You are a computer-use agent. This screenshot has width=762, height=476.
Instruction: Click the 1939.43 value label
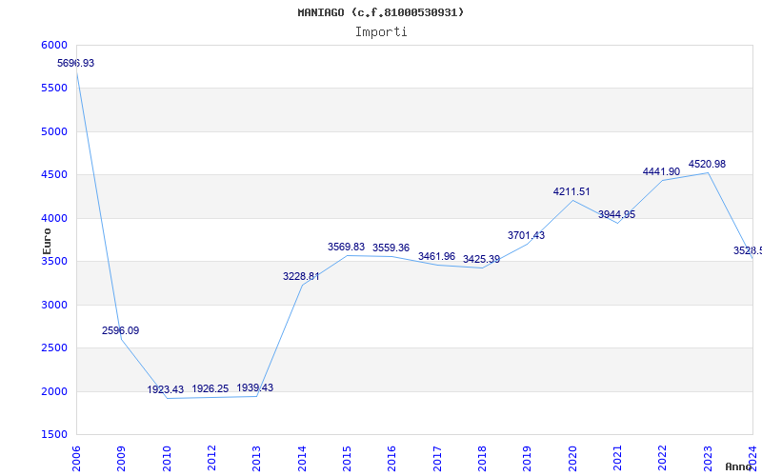tap(255, 387)
